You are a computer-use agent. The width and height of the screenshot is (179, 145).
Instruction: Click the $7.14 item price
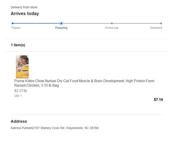[x=158, y=99]
